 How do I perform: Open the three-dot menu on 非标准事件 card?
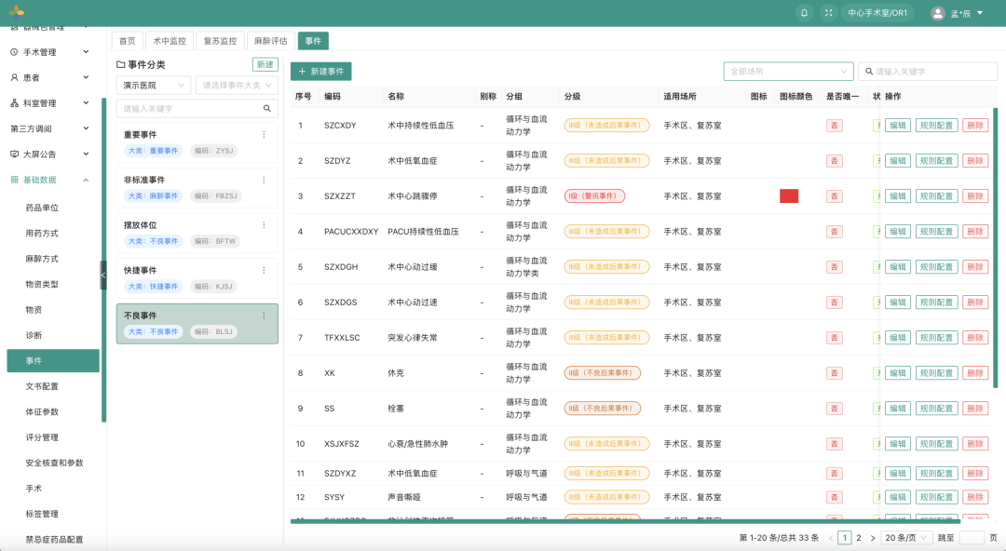[264, 180]
